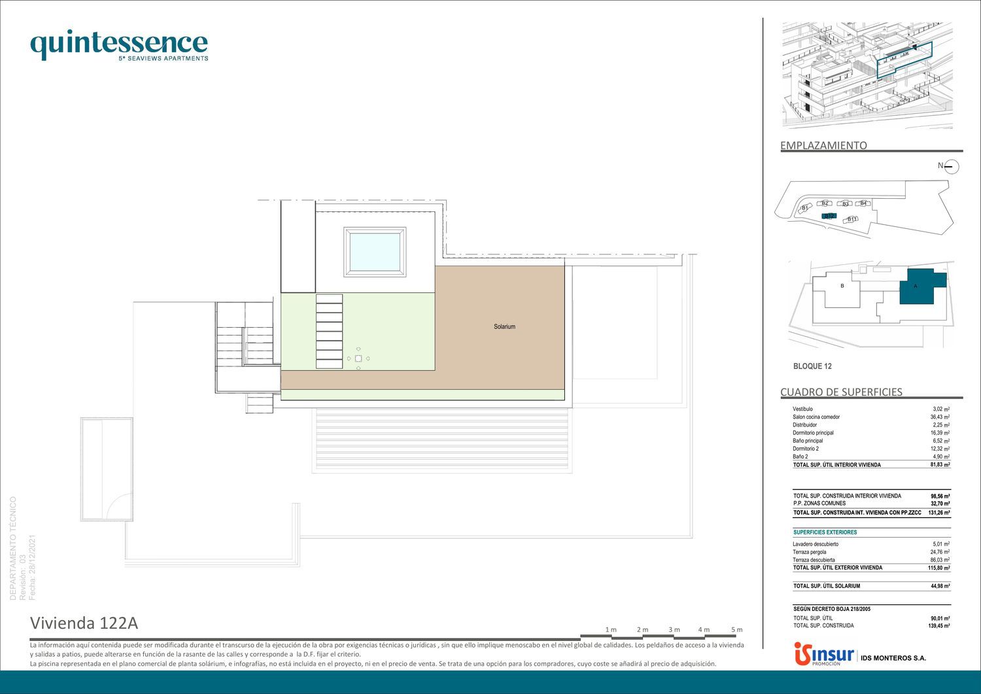Viewport: 981px width, 694px height.
Task: Click the quintessence logo
Action: point(119,46)
